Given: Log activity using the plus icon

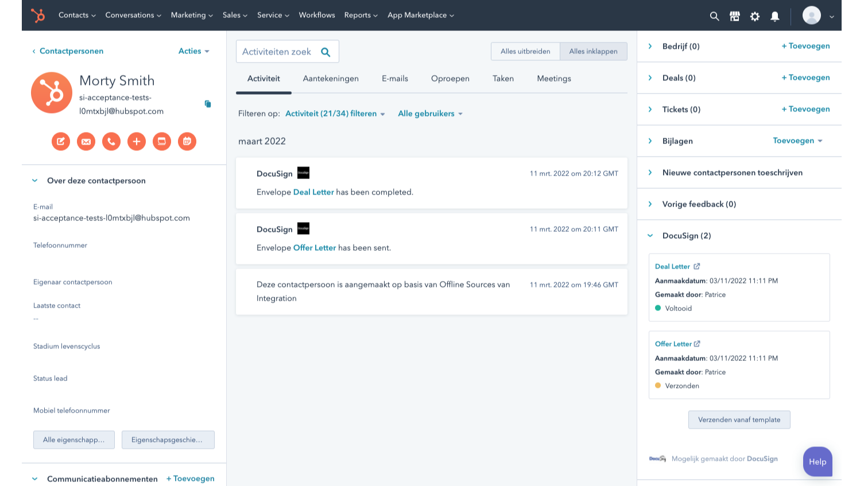Looking at the screenshot, I should (x=137, y=141).
